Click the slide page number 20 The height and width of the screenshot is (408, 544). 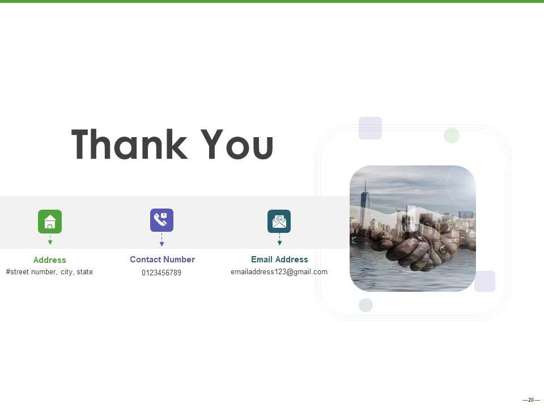531,400
